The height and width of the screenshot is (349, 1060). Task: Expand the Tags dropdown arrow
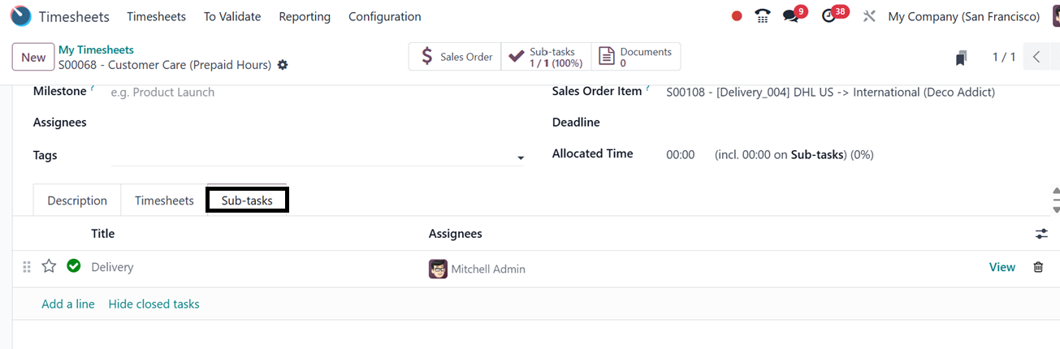[x=521, y=158]
